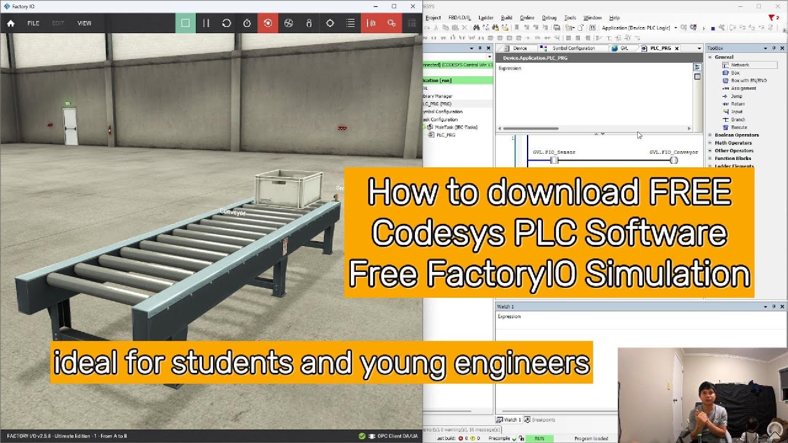Open the Build menu in CODESYS
The height and width of the screenshot is (443, 788).
[x=507, y=18]
